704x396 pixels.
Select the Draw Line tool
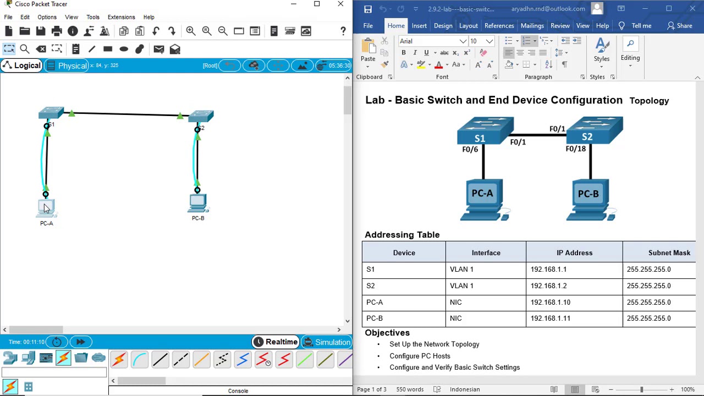pos(92,50)
